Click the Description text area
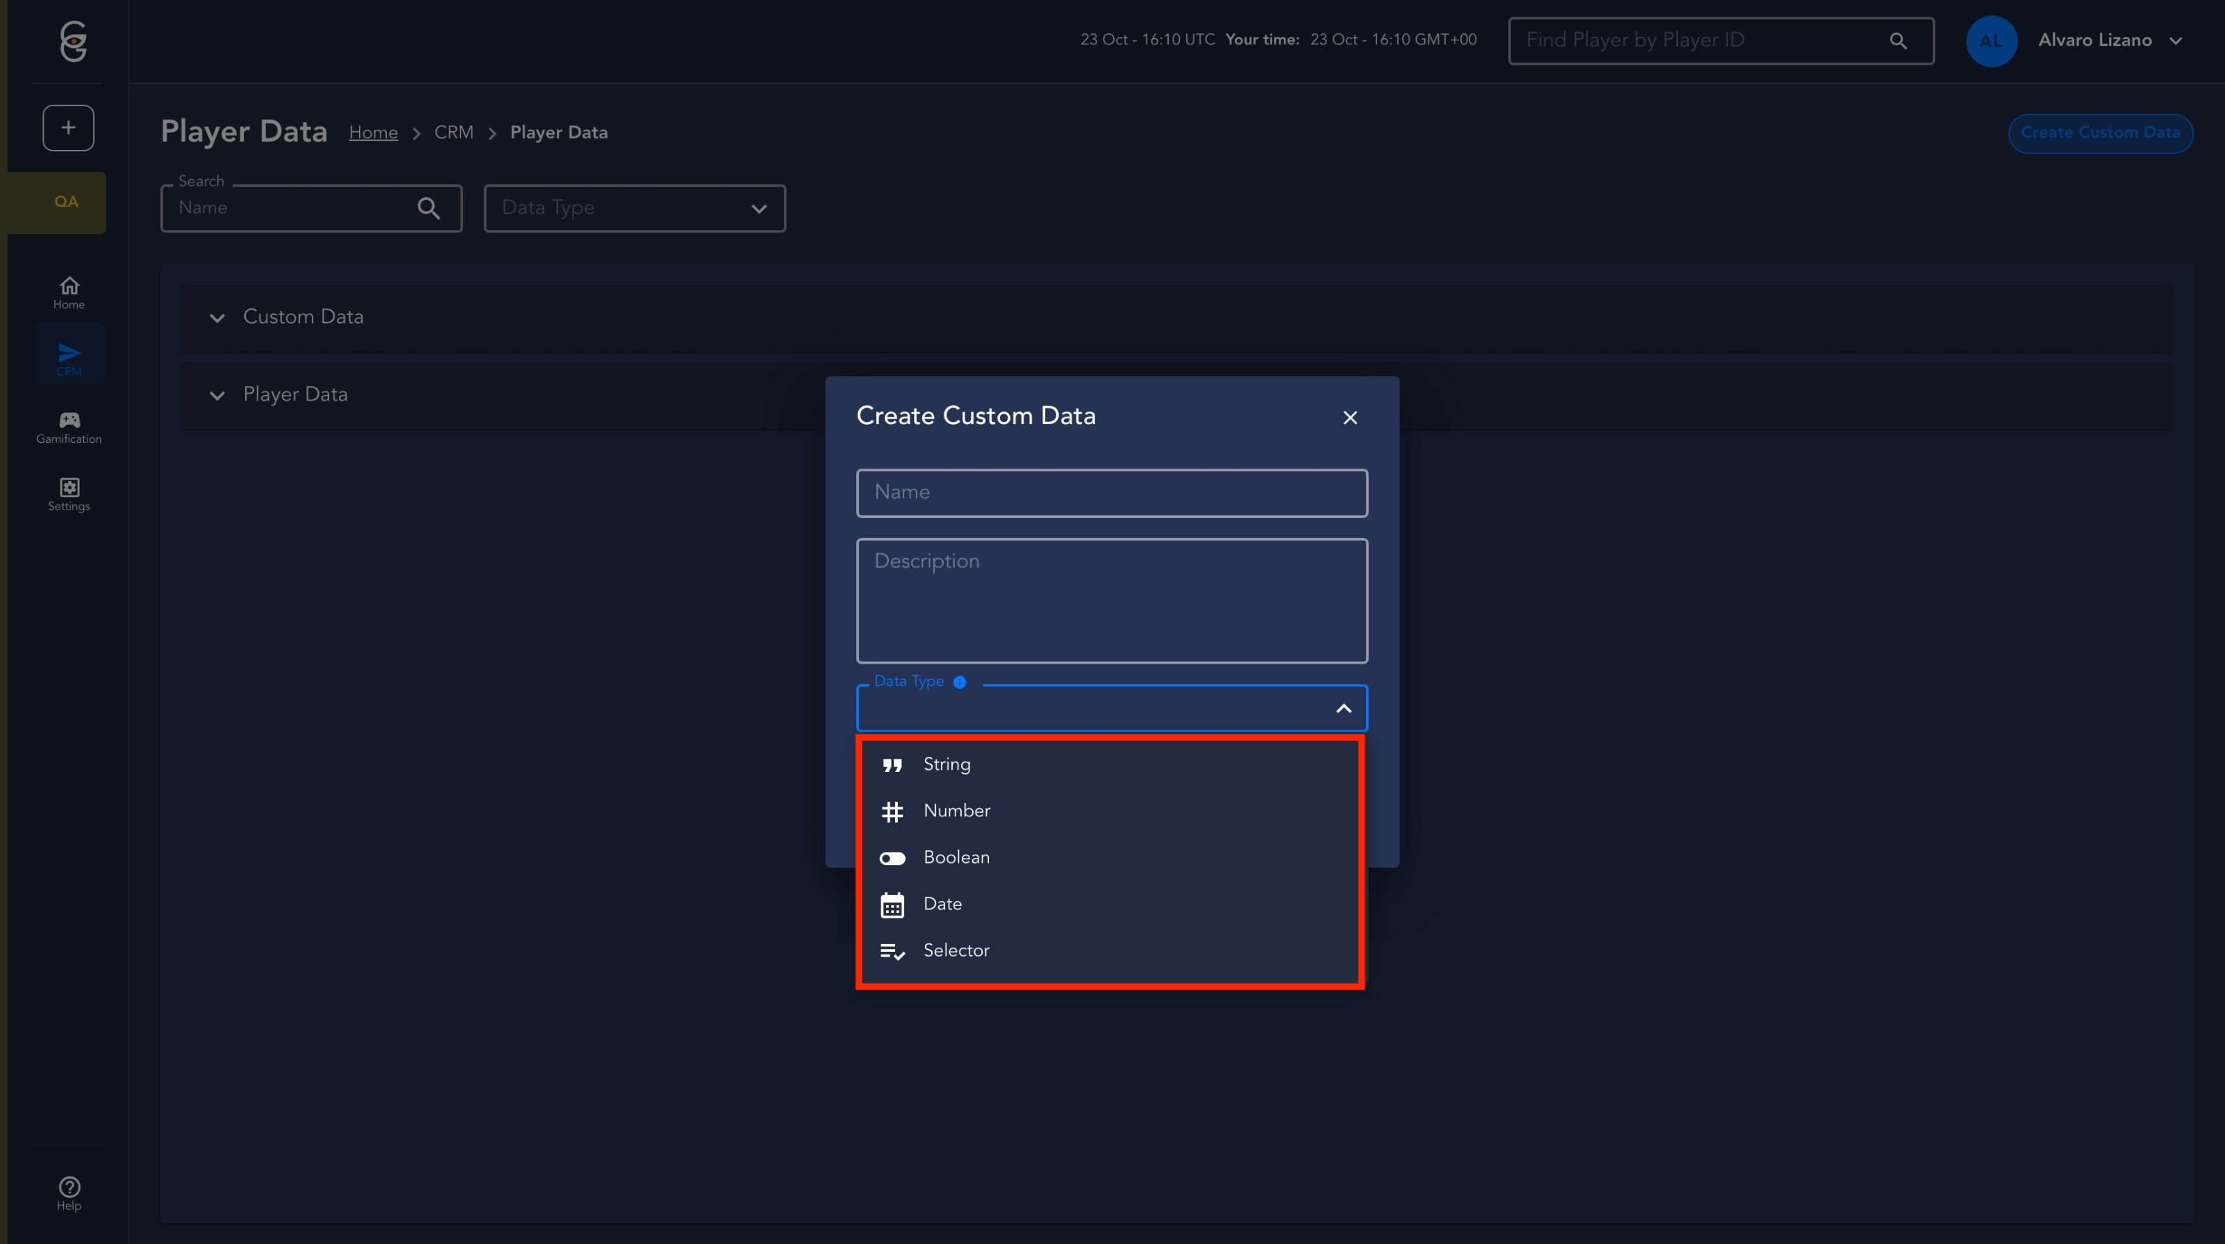 point(1112,601)
